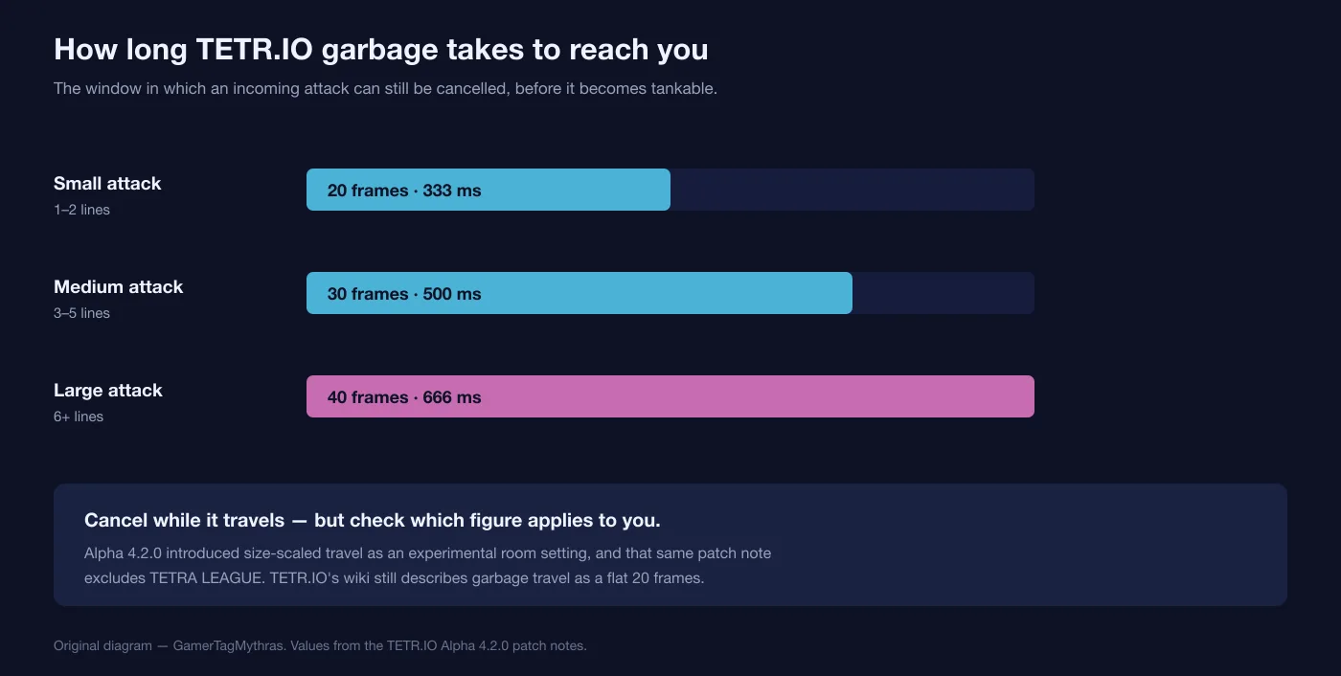The image size is (1341, 676).
Task: Select the '20 frames · 333 ms' bar text
Action: [404, 191]
